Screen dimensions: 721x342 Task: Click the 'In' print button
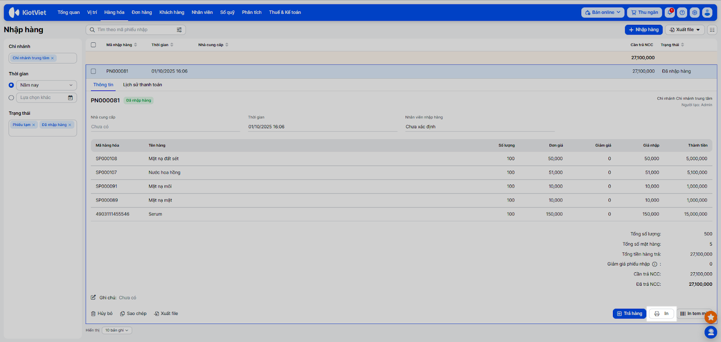click(662, 314)
